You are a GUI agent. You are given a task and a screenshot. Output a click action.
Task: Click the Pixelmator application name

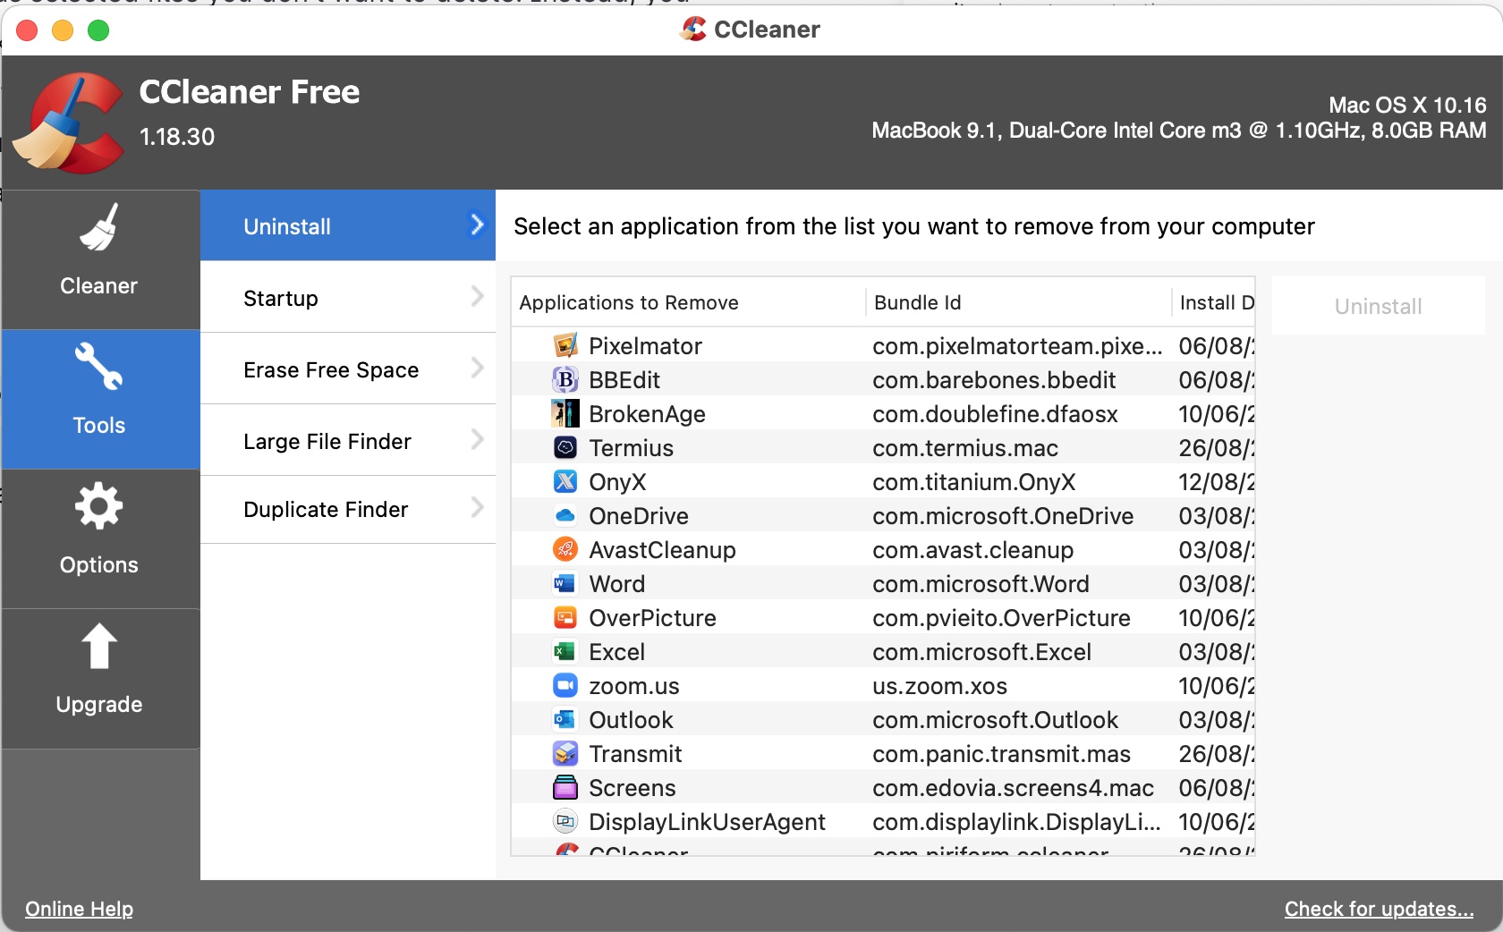[645, 345]
